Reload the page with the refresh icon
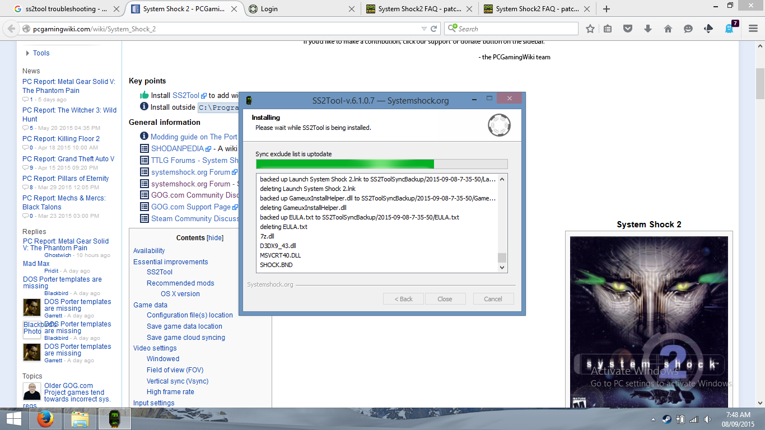Viewport: 765px width, 430px height. click(433, 29)
